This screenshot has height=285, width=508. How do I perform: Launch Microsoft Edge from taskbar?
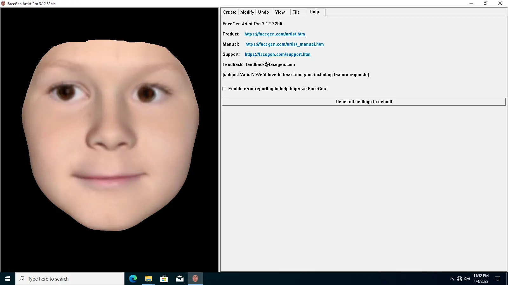coord(133,279)
